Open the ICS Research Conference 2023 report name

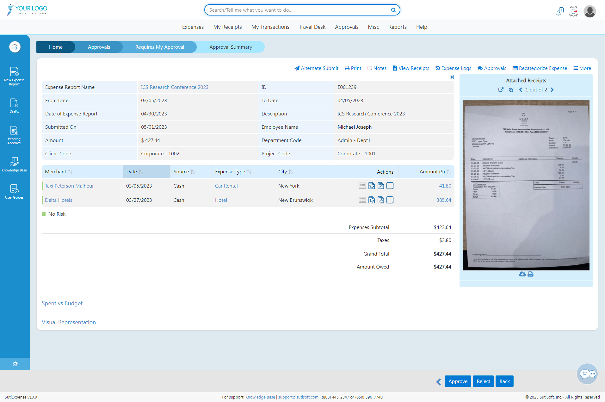[175, 87]
